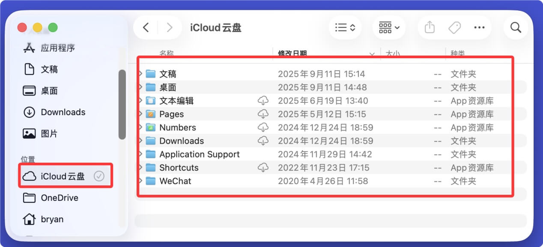Viewport: 543px width, 247px height.
Task: Download Shortcuts using its cloud icon
Action: (x=264, y=167)
